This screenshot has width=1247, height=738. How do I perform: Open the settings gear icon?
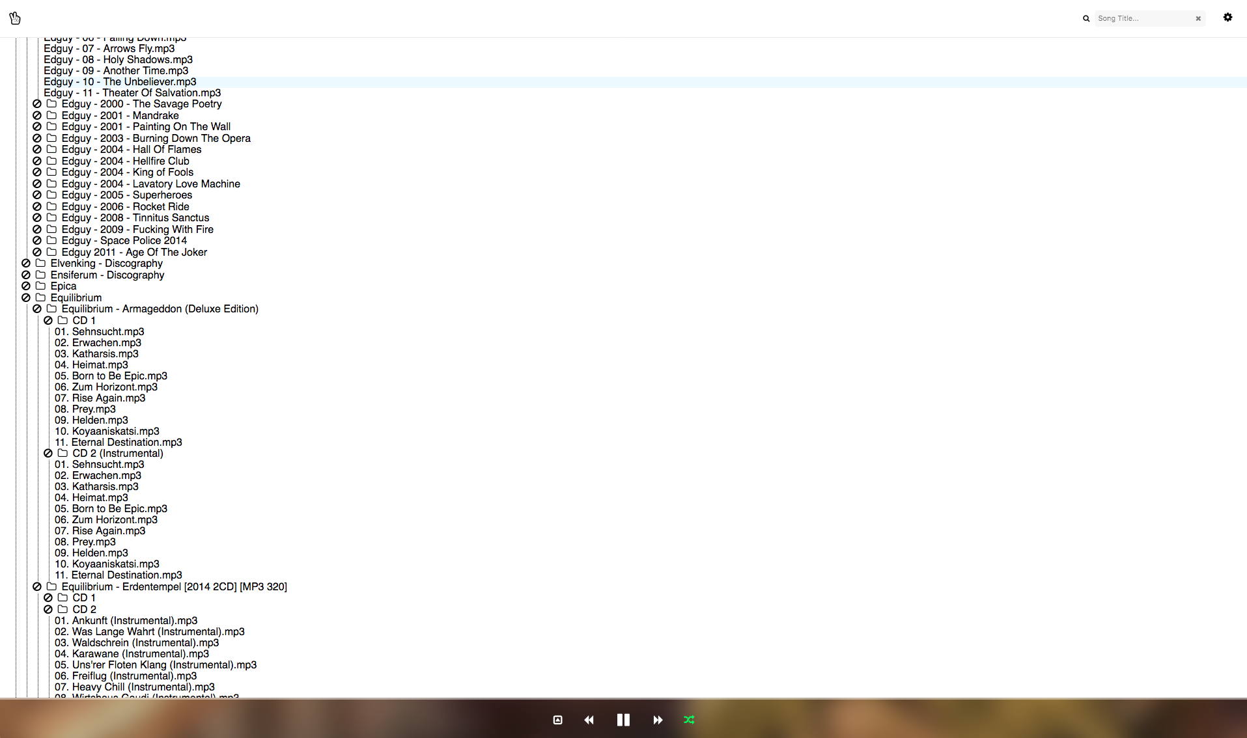click(x=1227, y=18)
